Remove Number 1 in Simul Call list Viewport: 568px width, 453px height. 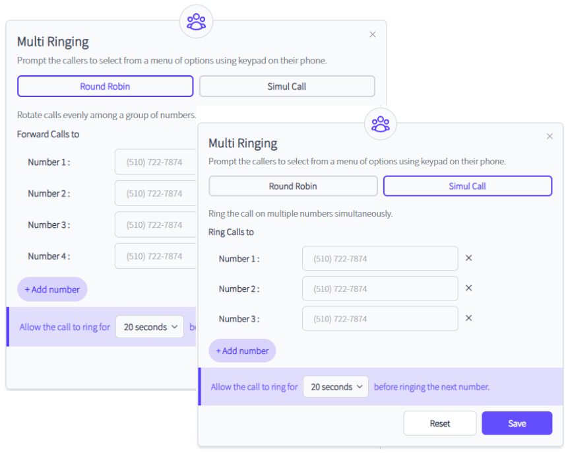(468, 258)
